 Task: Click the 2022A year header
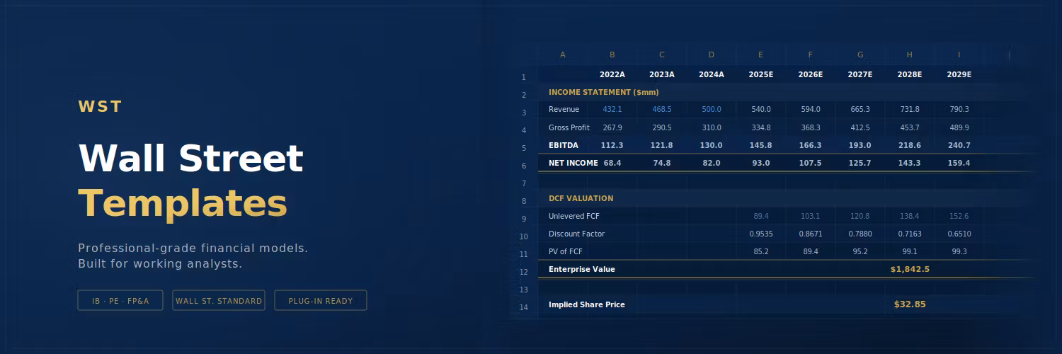click(612, 74)
